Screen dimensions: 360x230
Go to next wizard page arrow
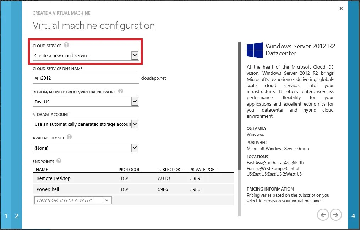[336, 215]
